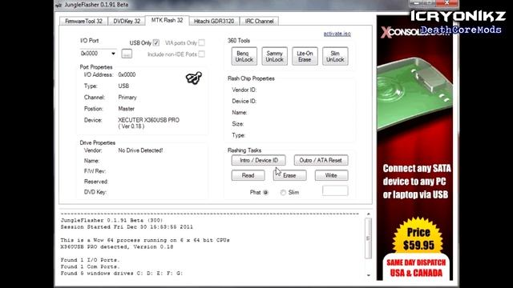Open the activate.iso link

[x=337, y=34]
